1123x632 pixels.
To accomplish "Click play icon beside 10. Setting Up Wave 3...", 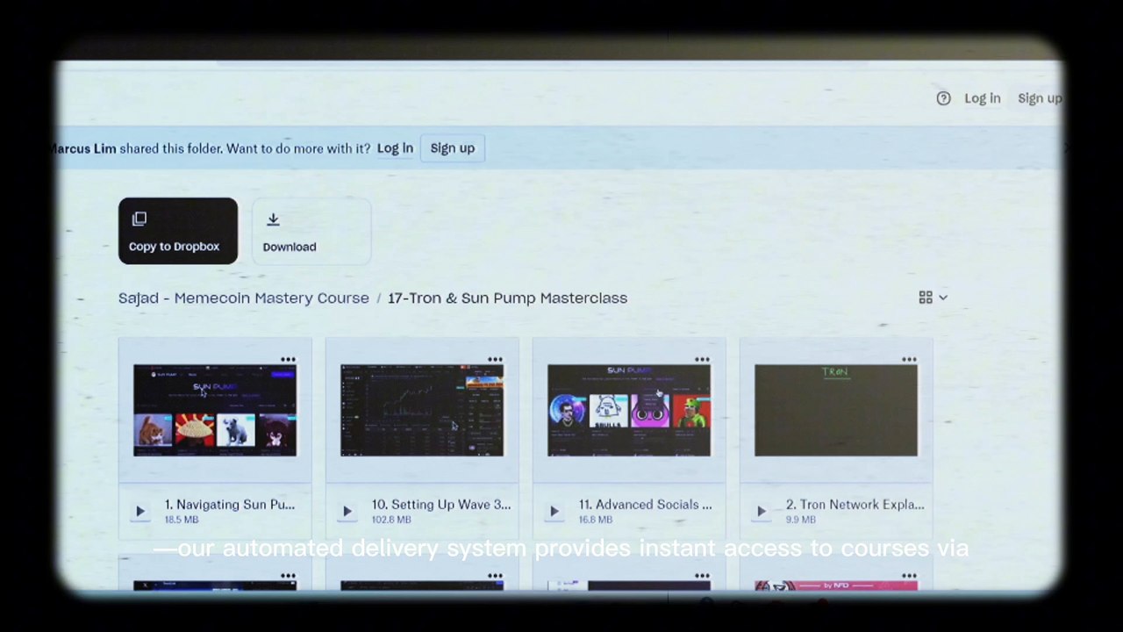I will [x=347, y=511].
